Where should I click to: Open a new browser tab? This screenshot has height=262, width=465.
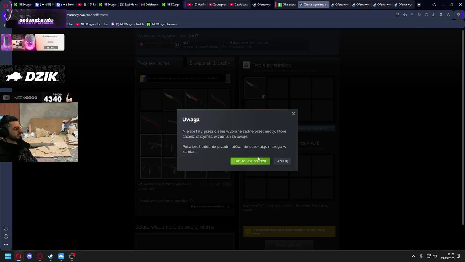419,5
